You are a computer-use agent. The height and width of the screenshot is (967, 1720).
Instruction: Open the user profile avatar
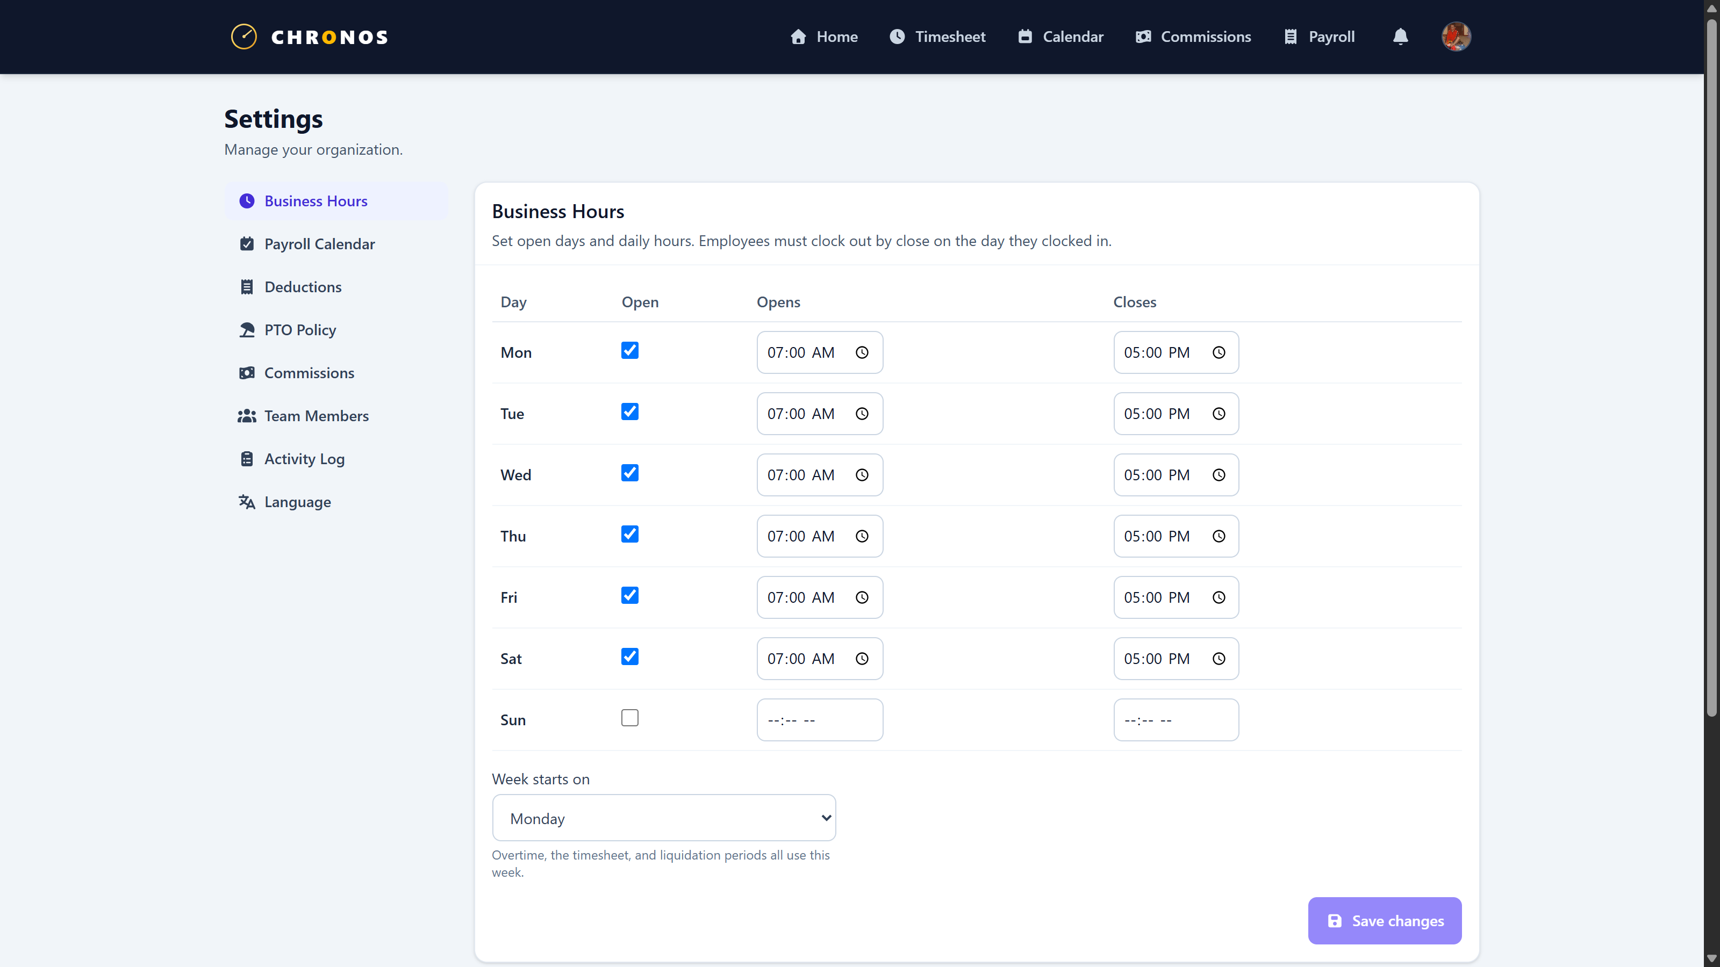[x=1456, y=37]
